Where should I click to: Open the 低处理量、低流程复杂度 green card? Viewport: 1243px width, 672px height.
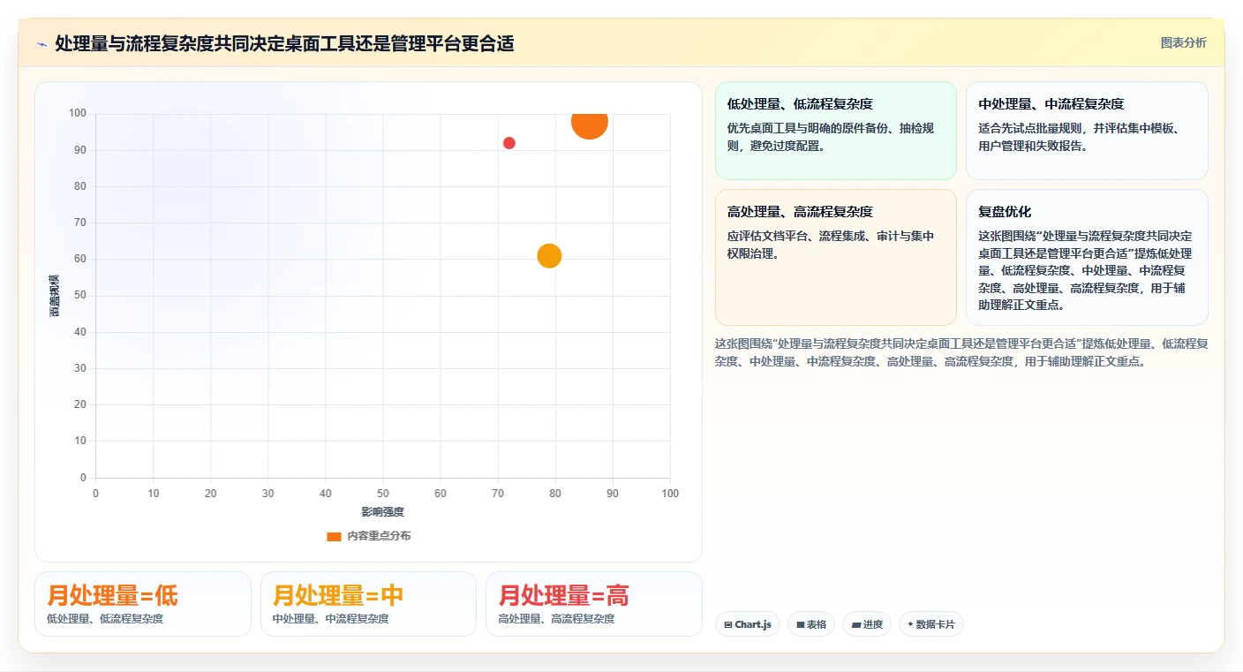tap(835, 131)
